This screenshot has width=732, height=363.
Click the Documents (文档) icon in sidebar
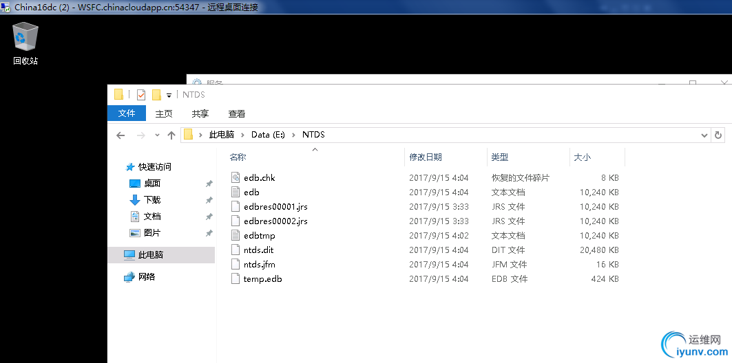(x=134, y=216)
